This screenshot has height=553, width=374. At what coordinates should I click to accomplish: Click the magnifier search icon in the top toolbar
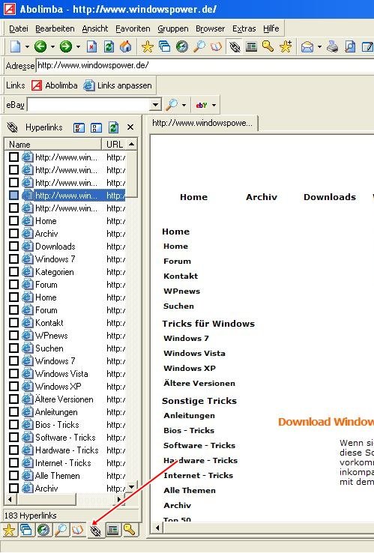(199, 46)
